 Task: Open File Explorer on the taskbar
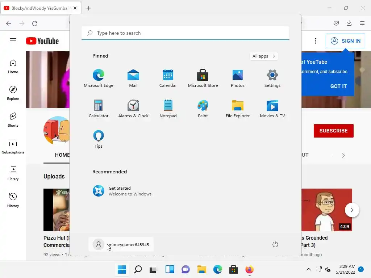201,269
